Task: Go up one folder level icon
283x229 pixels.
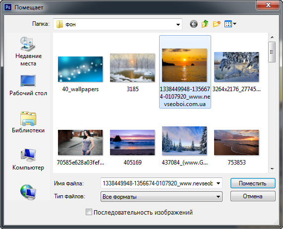Action: click(205, 24)
